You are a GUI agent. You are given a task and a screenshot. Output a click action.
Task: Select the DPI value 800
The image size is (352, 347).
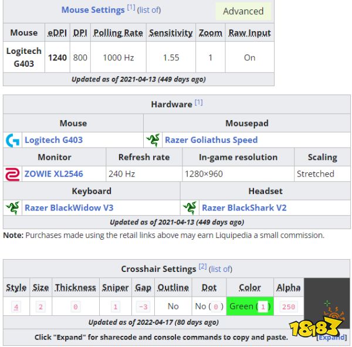[80, 57]
